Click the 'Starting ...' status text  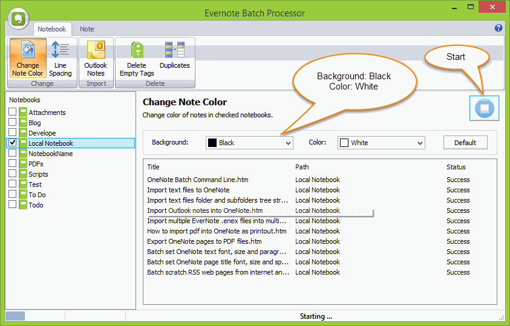(x=316, y=316)
